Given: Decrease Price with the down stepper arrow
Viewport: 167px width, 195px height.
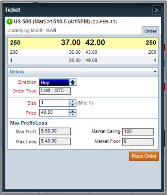Looking at the screenshot, I should click(x=72, y=114).
